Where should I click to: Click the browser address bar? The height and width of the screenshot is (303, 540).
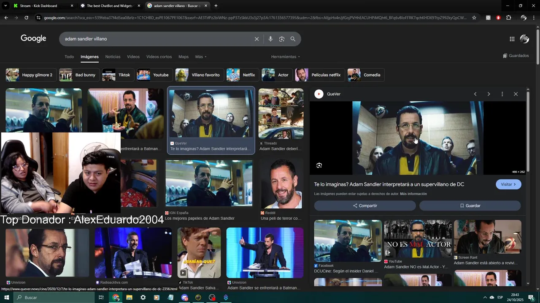point(255,18)
